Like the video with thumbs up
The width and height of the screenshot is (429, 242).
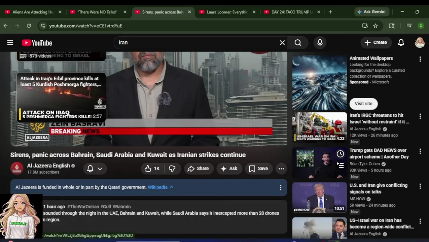pos(152,168)
